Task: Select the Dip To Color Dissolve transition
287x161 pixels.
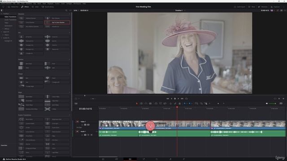Action: (x=57, y=22)
